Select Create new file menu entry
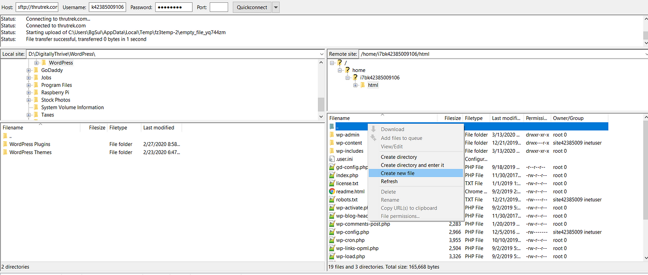Image resolution: width=648 pixels, height=275 pixels. 416,173
